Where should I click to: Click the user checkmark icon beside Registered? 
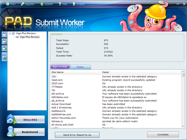pos(11,132)
